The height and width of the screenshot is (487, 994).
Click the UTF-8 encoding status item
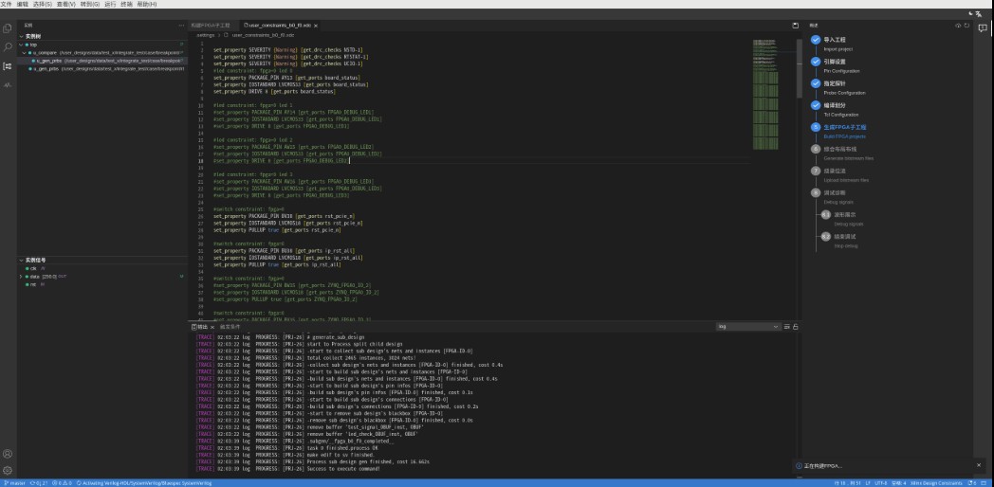tap(881, 483)
